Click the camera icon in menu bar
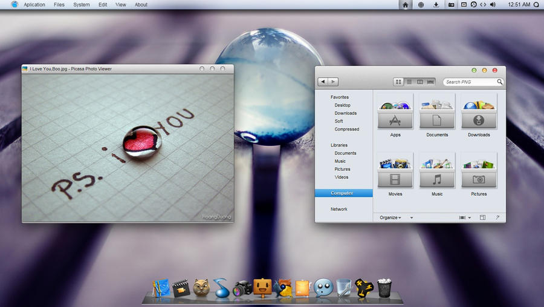Viewport: 544px width, 307px height. (x=451, y=5)
